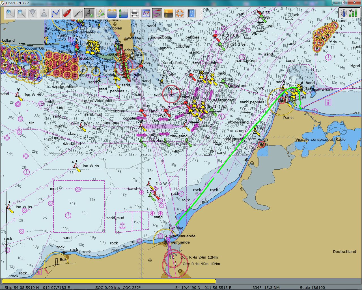Drop a Man Overboard lifebuoy marker
The height and width of the screenshot is (290, 362).
(180, 13)
